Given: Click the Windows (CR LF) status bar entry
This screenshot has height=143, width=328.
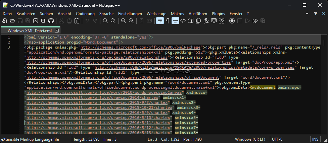Looking at the screenshot, I should pos(250,139).
